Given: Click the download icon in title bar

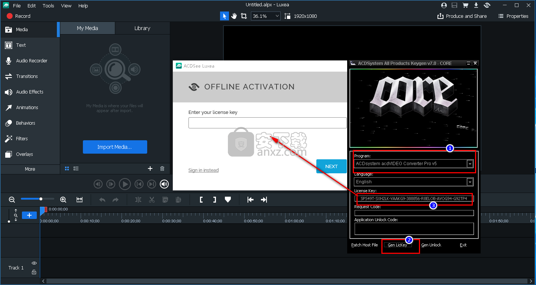Looking at the screenshot, I should point(476,5).
